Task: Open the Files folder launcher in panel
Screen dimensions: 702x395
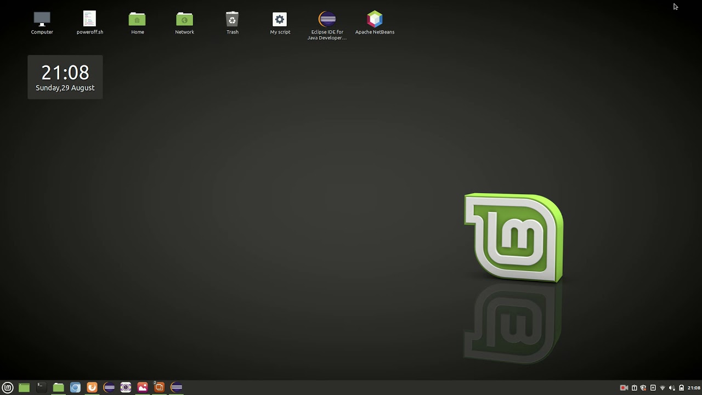Action: [x=58, y=387]
